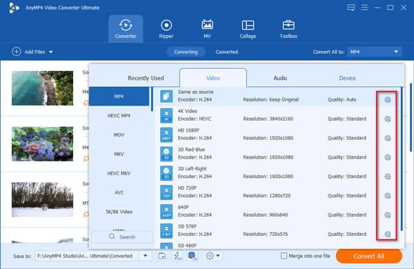
Task: Open the Toolbox module
Action: pyautogui.click(x=288, y=29)
